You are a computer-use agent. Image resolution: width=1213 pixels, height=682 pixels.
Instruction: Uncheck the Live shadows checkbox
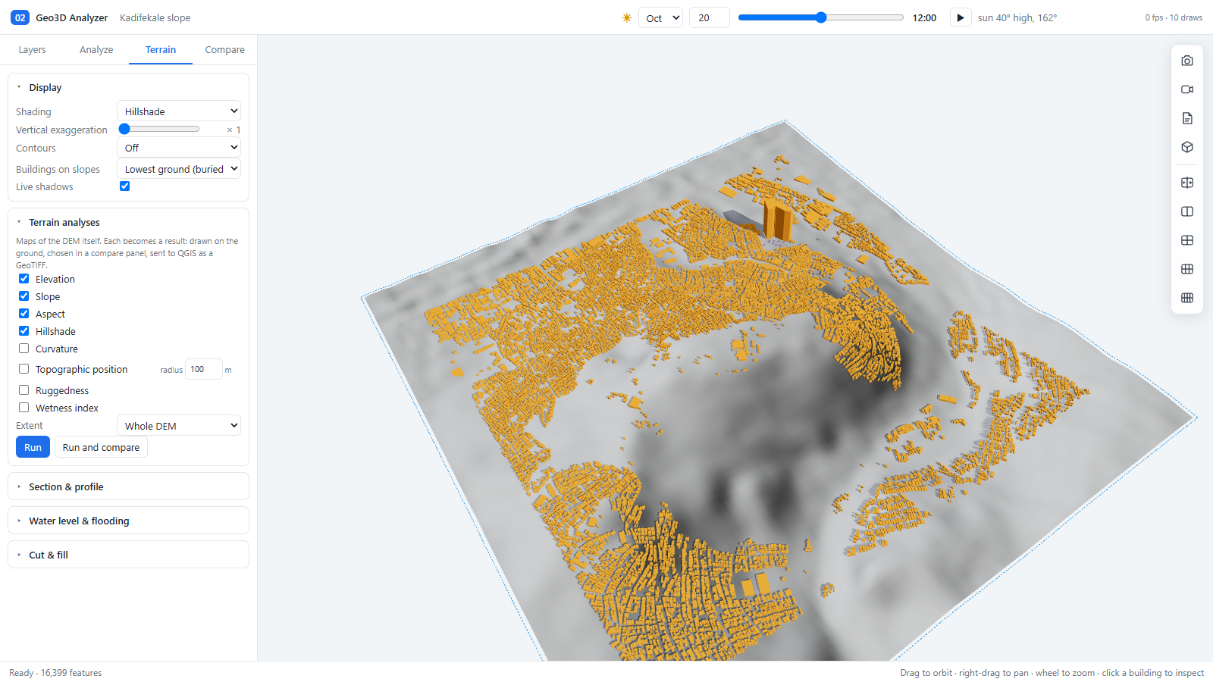click(x=125, y=186)
